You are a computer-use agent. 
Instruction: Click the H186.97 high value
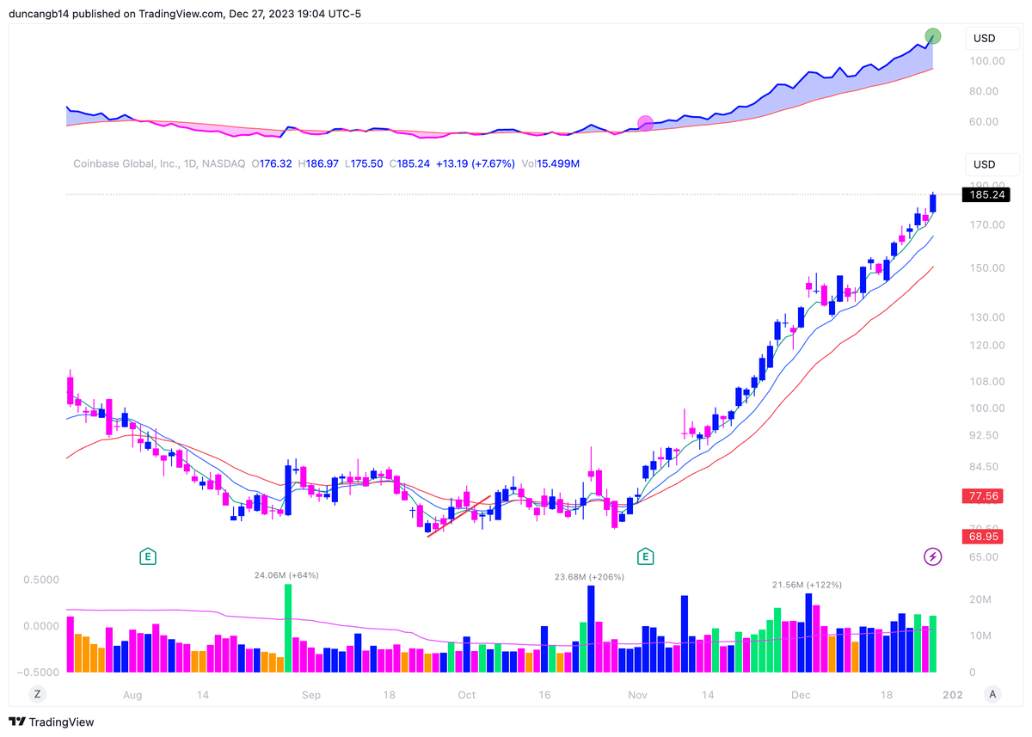[x=319, y=163]
